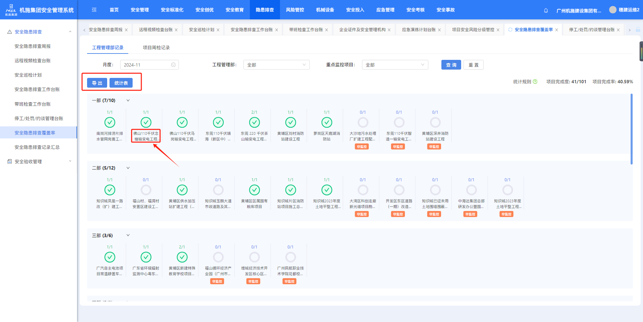This screenshot has height=322, width=643.
Task: Click unchecked circle for 福山村、福洞村安置区
Action: click(146, 190)
